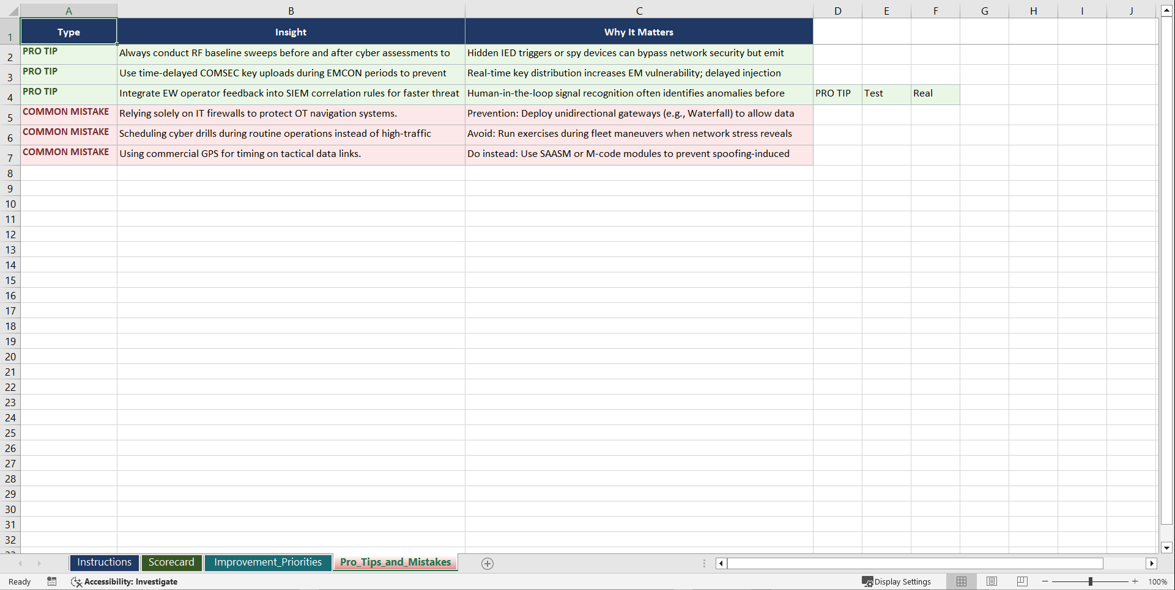The image size is (1175, 590).
Task: Switch to the Instructions sheet
Action: click(104, 562)
